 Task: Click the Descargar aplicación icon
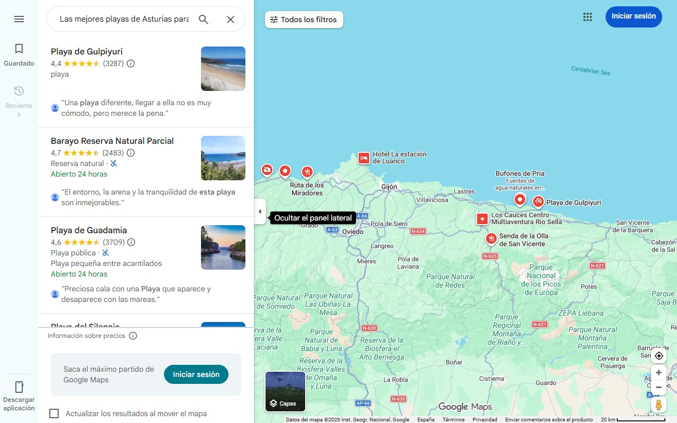click(x=19, y=387)
